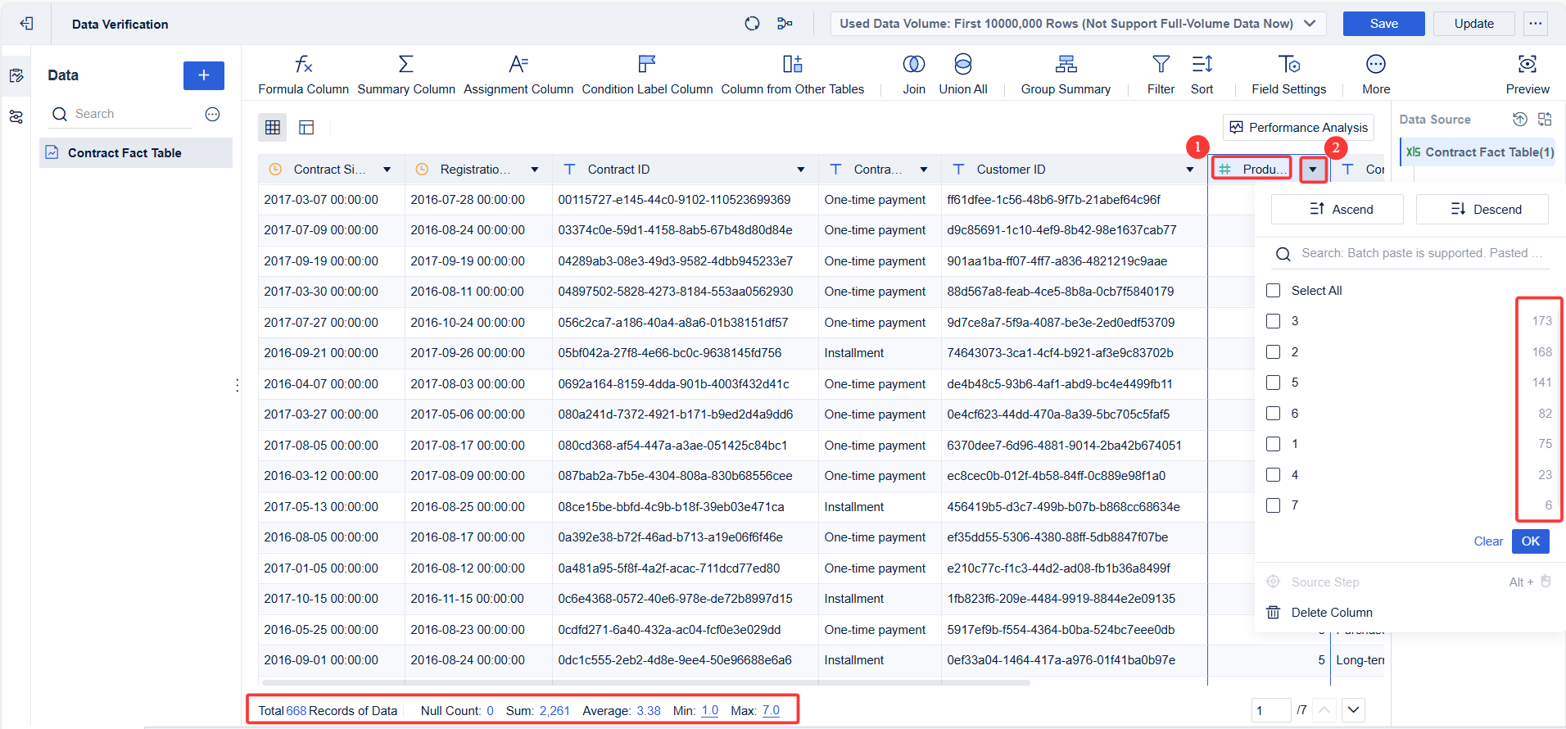Open the Filter tool

tap(1161, 75)
